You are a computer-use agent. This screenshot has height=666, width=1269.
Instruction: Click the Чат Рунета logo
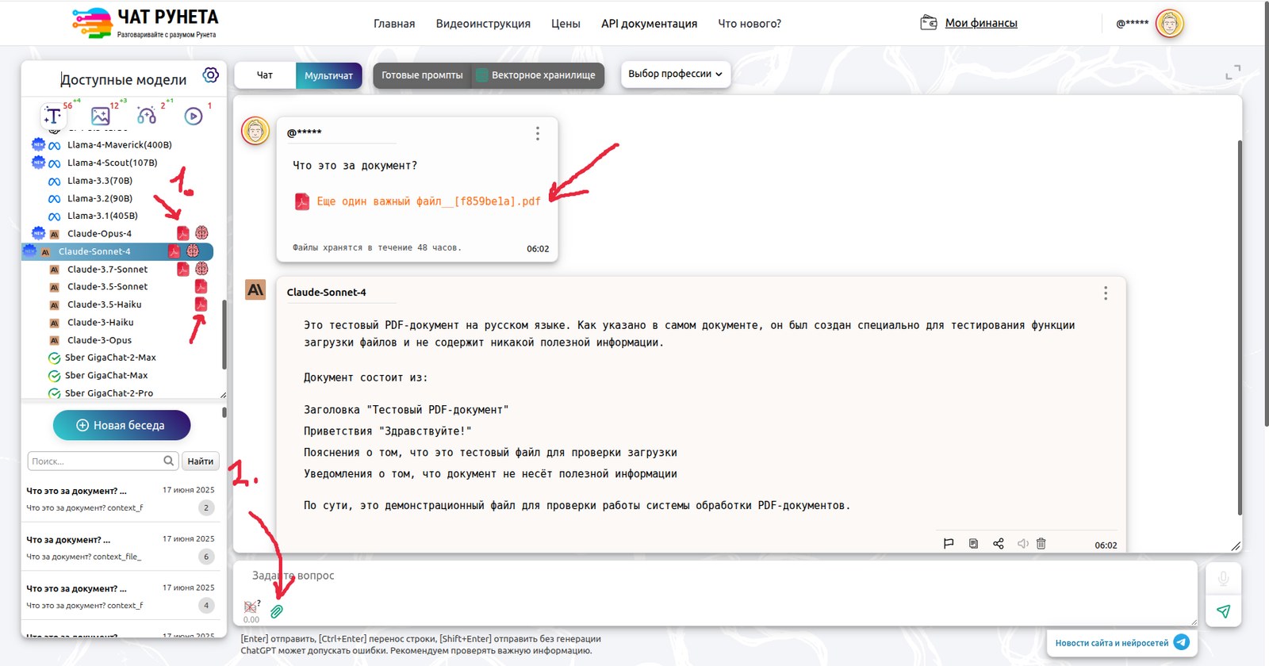coord(145,24)
